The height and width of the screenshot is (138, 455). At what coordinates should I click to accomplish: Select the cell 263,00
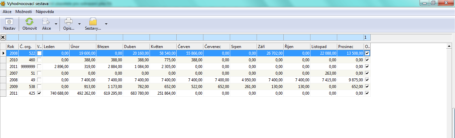[x=324, y=73]
